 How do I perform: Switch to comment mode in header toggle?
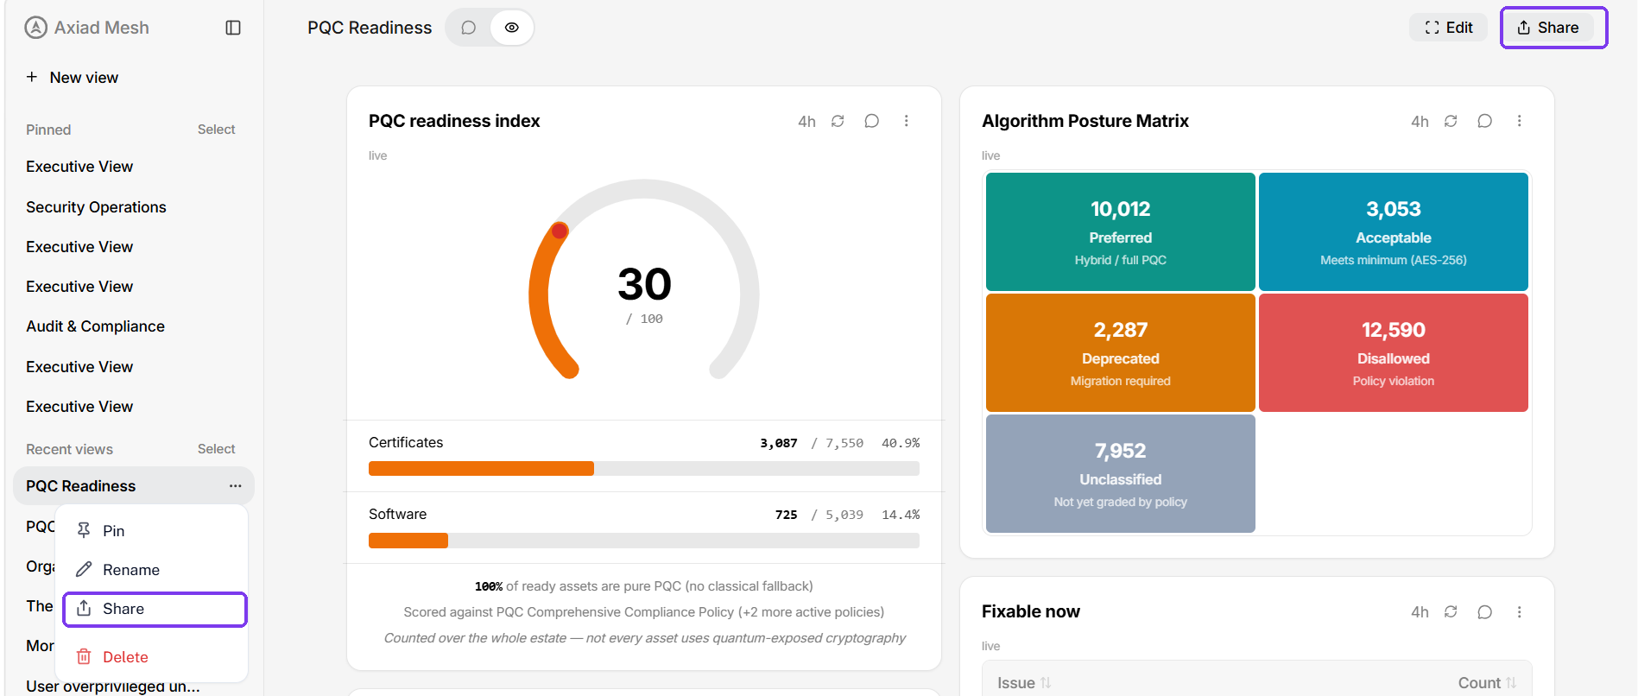click(x=469, y=28)
